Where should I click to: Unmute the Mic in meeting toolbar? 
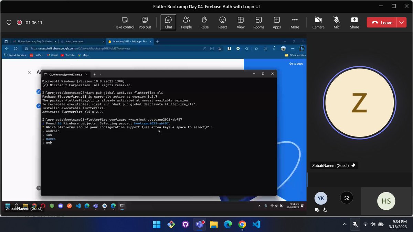click(337, 23)
